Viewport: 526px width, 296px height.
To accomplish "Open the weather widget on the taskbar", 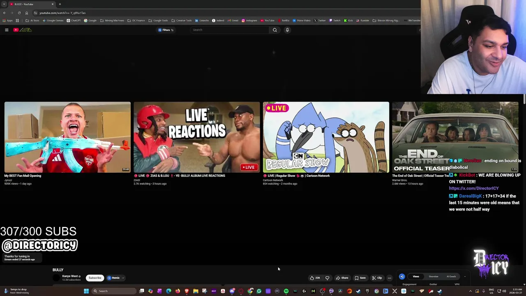I will tap(16, 291).
